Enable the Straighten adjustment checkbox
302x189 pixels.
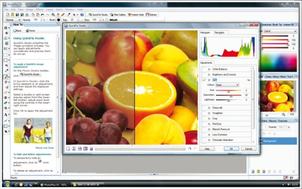coord(204,113)
